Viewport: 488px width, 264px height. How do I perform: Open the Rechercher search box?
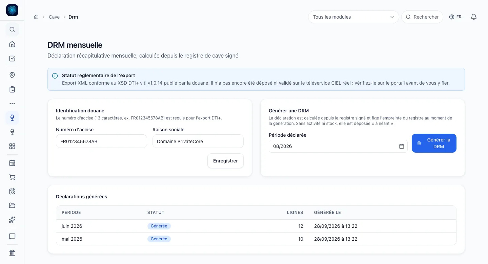[422, 17]
